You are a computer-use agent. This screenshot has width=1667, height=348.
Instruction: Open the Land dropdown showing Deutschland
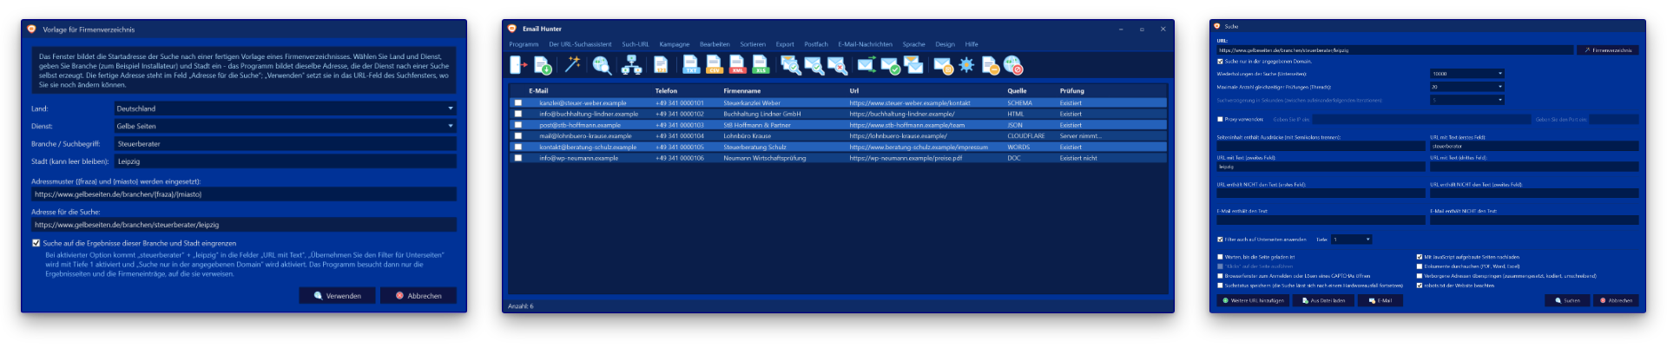286,108
